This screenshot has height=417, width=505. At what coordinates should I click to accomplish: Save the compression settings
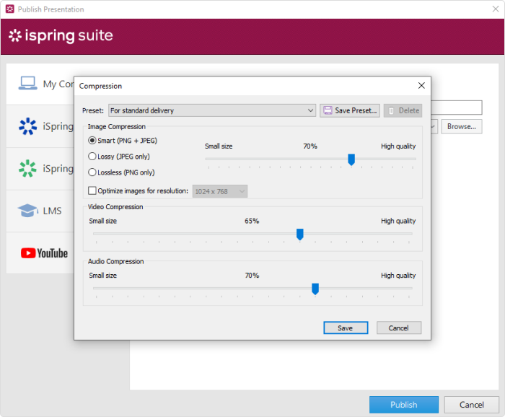tap(346, 328)
